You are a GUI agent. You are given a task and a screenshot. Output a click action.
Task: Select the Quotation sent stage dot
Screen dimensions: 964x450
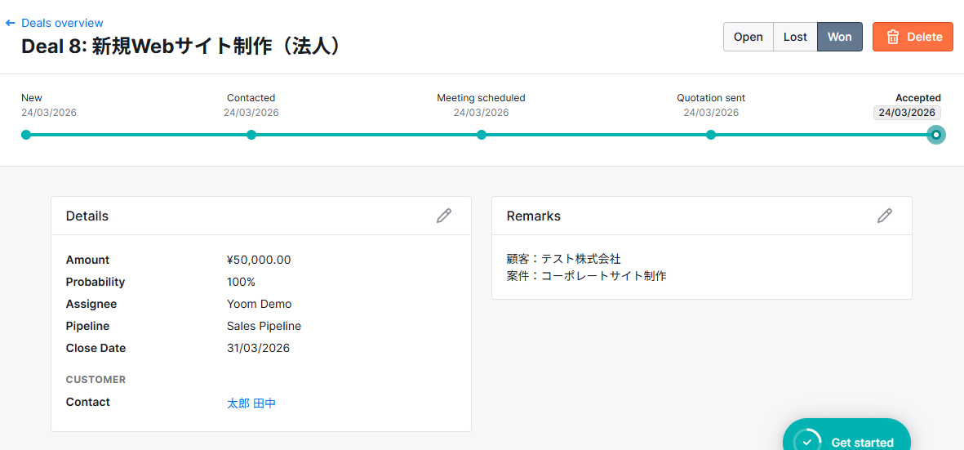click(x=711, y=135)
